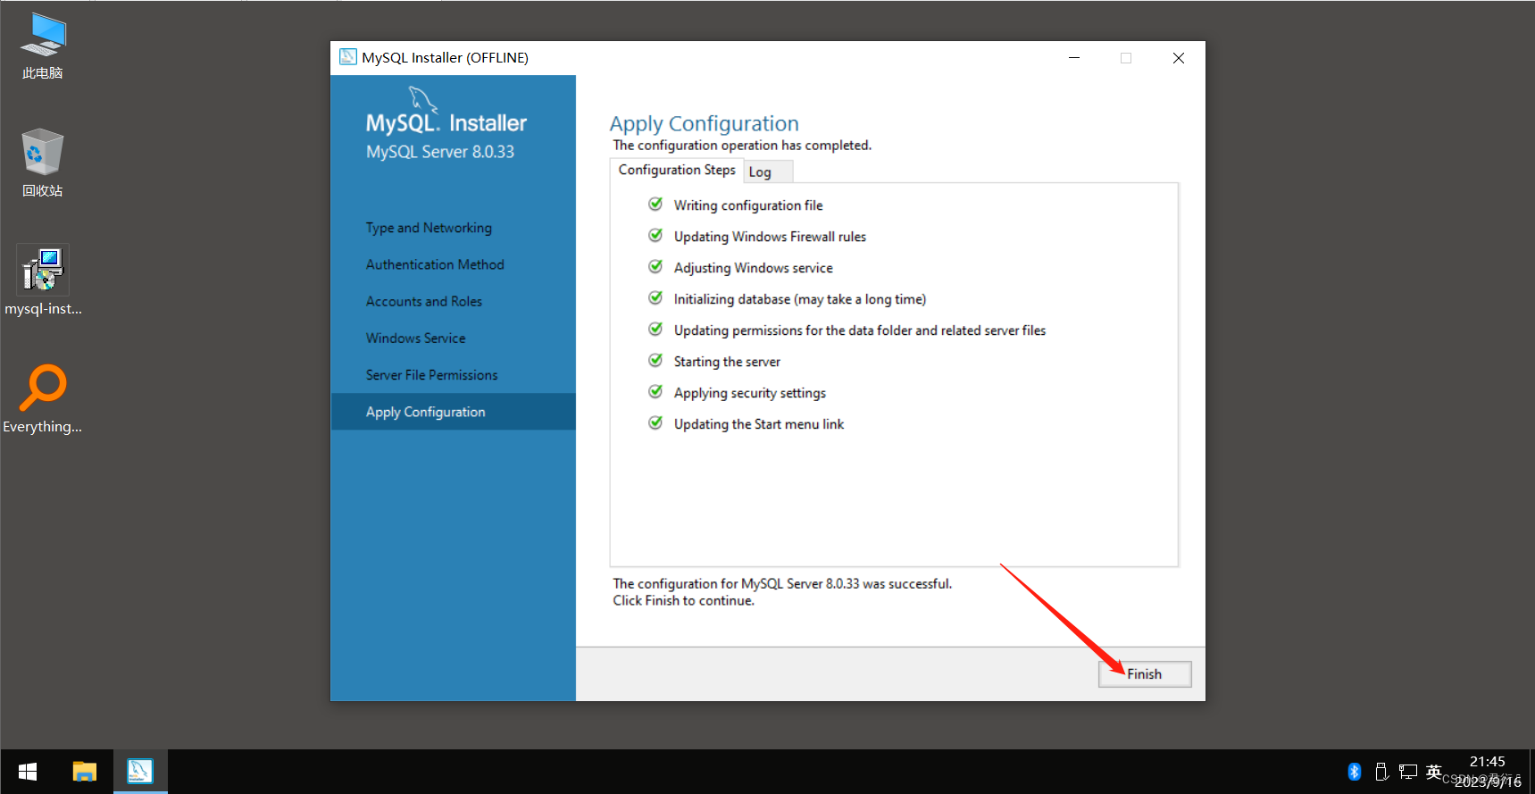1535x794 pixels.
Task: Click the 'Updating Windows Firewall rules' text
Action: [770, 237]
